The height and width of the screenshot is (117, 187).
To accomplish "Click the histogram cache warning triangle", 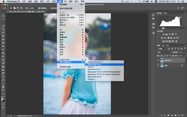I will coord(181,17).
